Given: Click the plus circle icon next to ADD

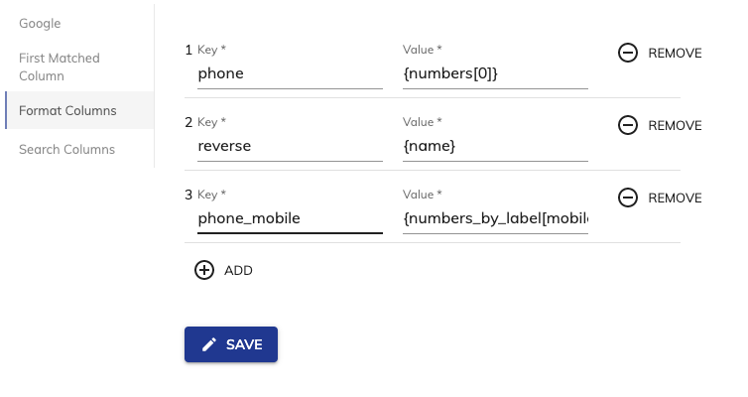Looking at the screenshot, I should (204, 270).
